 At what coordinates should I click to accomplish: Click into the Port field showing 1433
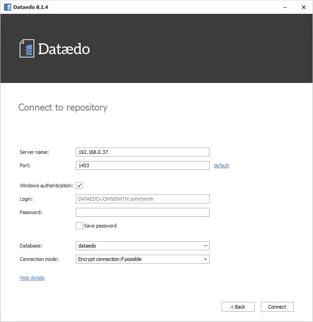point(143,165)
